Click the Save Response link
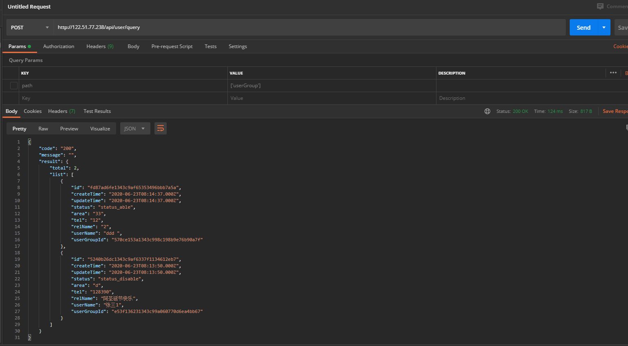Screen dimensions: 628x346 pyautogui.click(x=615, y=111)
